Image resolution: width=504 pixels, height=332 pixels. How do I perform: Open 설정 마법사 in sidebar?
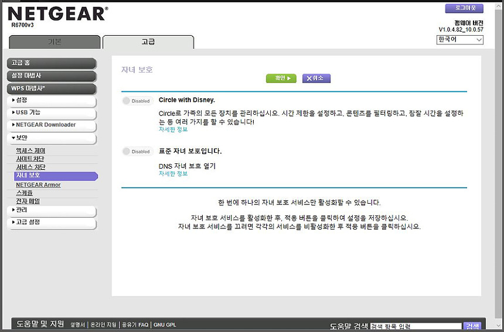pos(52,76)
